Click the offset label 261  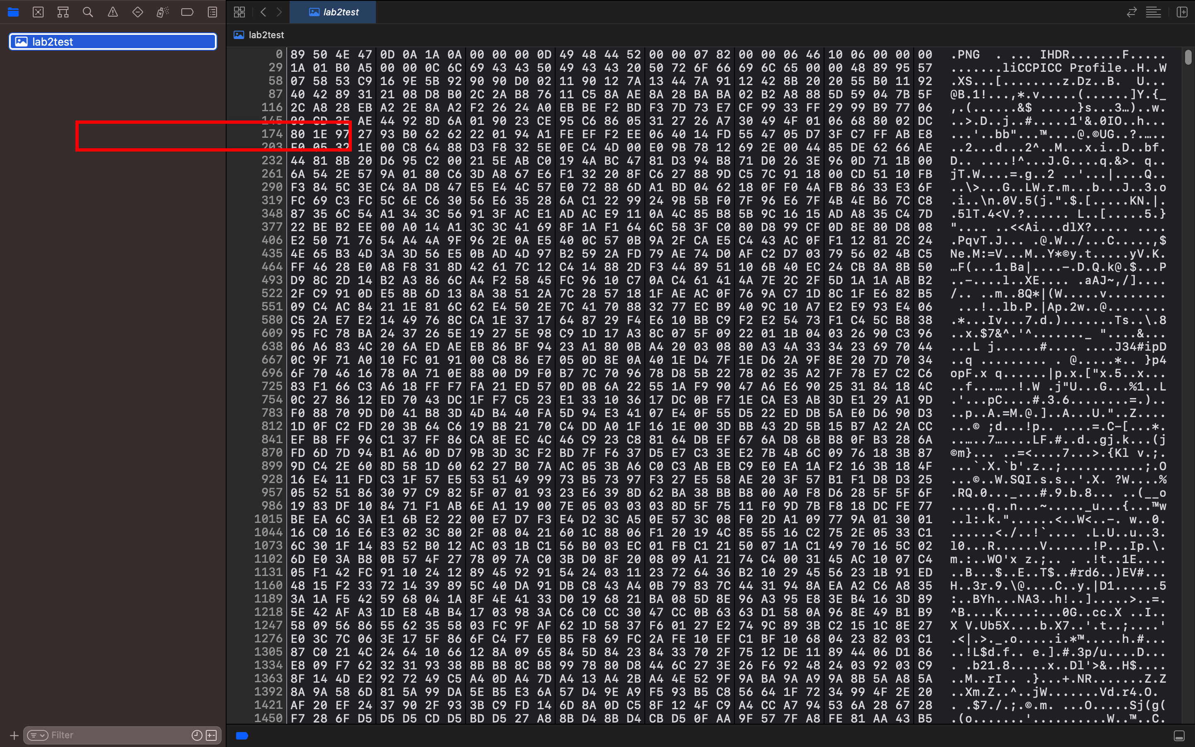pyautogui.click(x=272, y=173)
